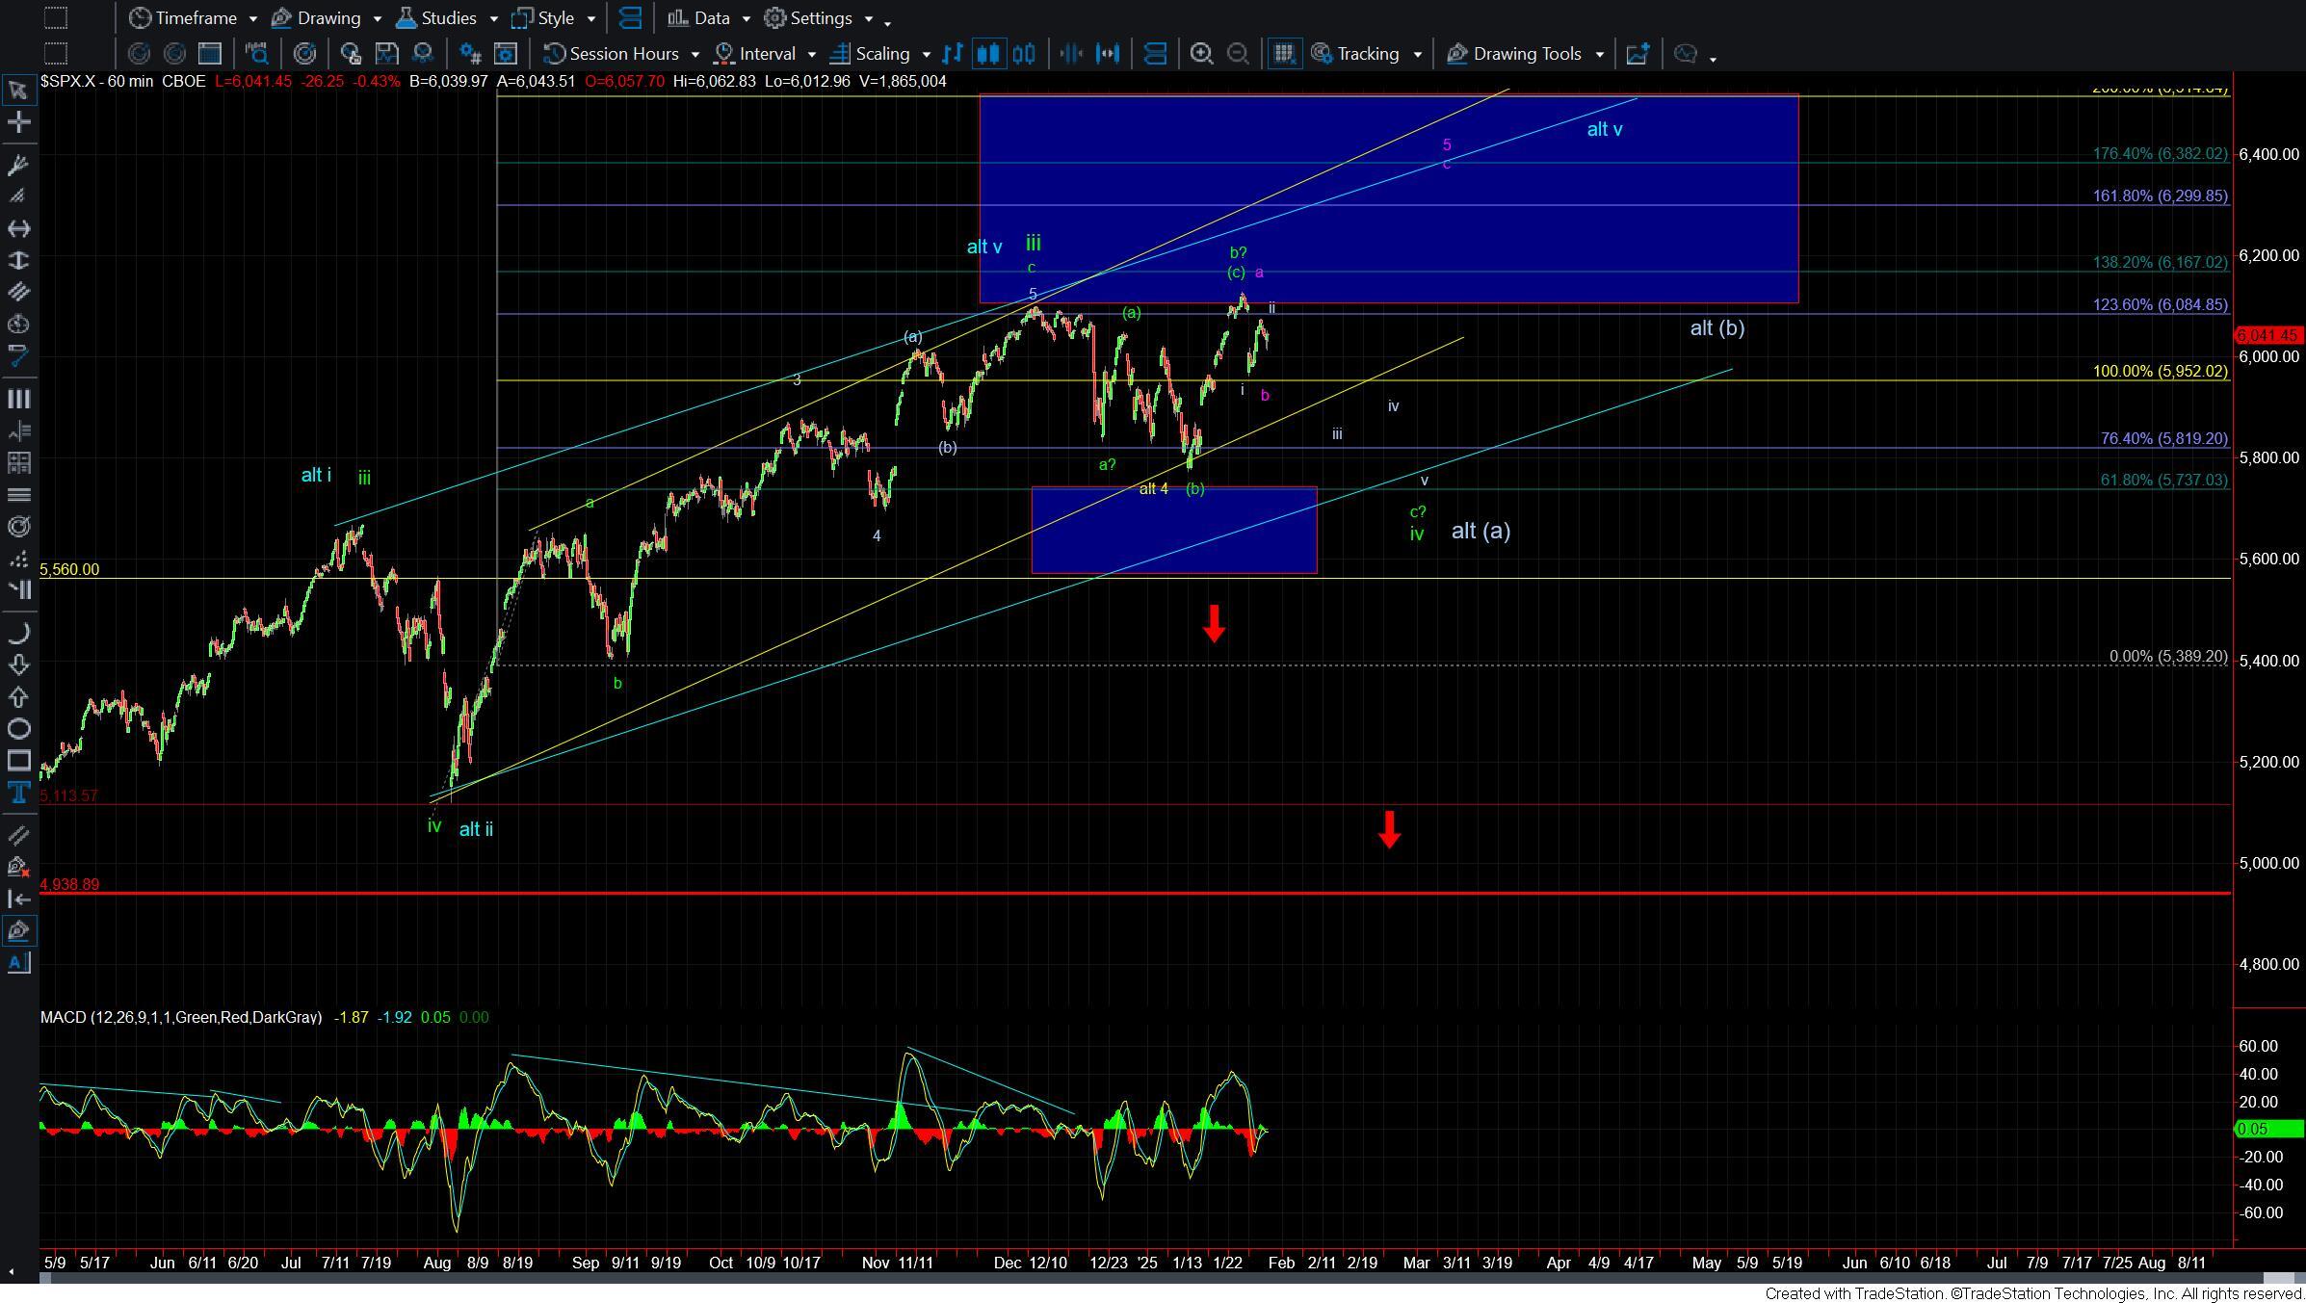
Task: Click the add chart analysis icon
Action: click(1638, 54)
